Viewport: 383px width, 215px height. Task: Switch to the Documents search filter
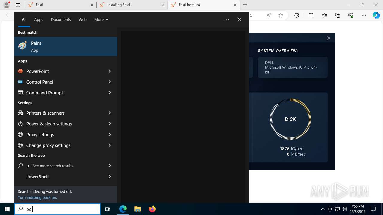point(61,19)
